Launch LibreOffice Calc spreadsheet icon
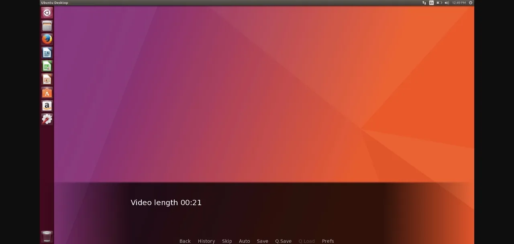The width and height of the screenshot is (514, 244). (47, 66)
